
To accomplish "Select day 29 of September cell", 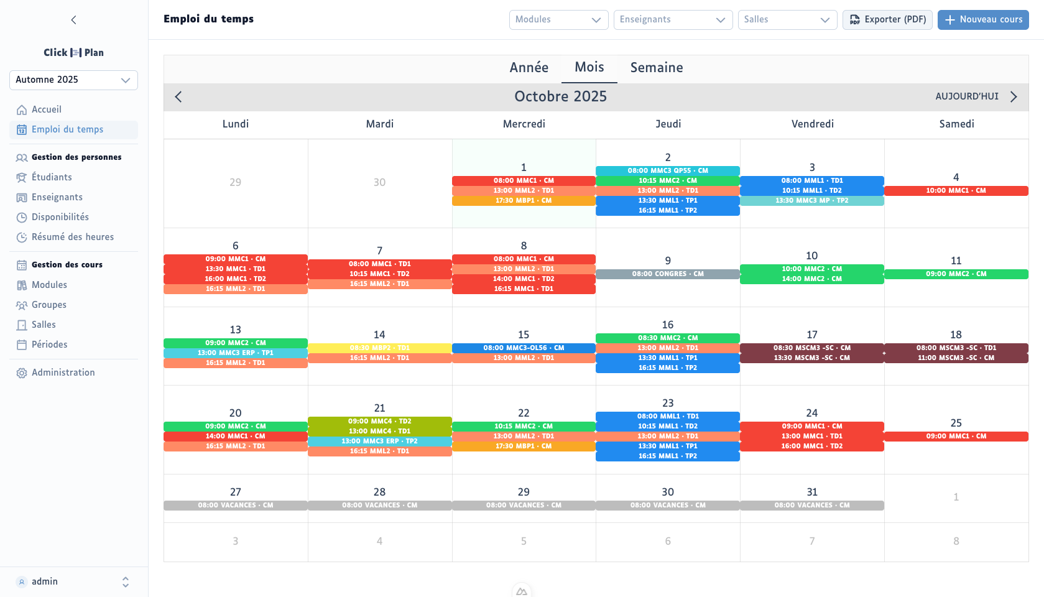I will (x=236, y=183).
